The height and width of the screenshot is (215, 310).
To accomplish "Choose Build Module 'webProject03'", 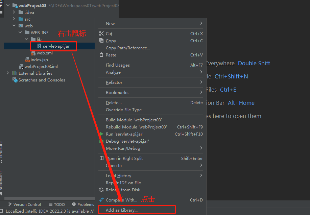I will coord(151,120).
